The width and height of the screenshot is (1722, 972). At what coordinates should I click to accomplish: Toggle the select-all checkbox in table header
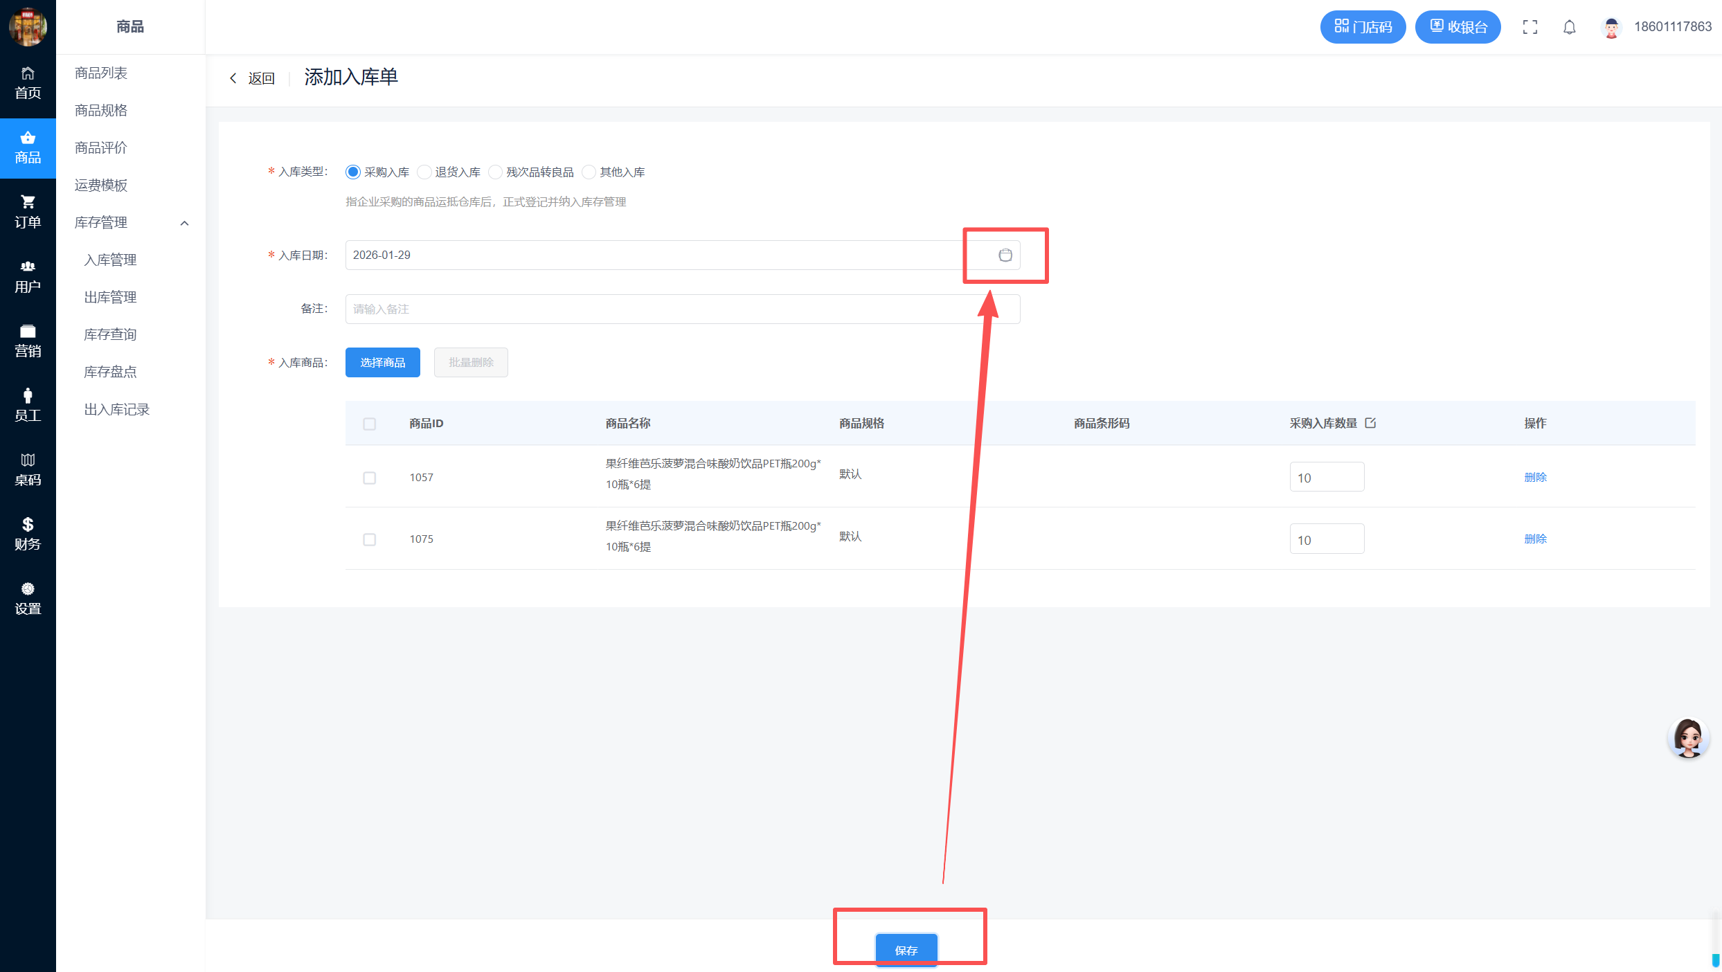tap(369, 424)
